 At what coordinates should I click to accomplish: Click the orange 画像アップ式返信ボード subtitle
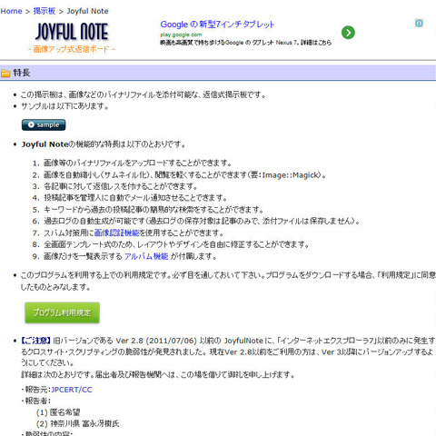72,49
